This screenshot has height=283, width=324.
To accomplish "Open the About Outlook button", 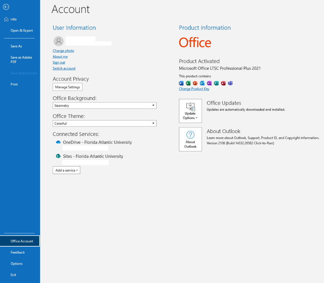I will click(190, 139).
